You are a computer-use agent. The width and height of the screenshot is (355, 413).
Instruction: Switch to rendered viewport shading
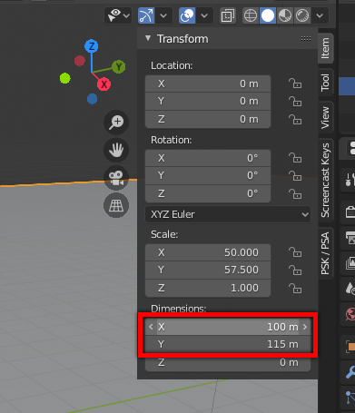[x=302, y=15]
